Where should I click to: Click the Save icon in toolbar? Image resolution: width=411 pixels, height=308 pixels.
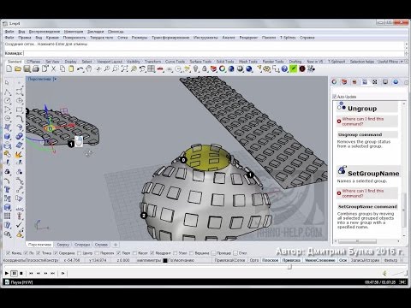27,68
